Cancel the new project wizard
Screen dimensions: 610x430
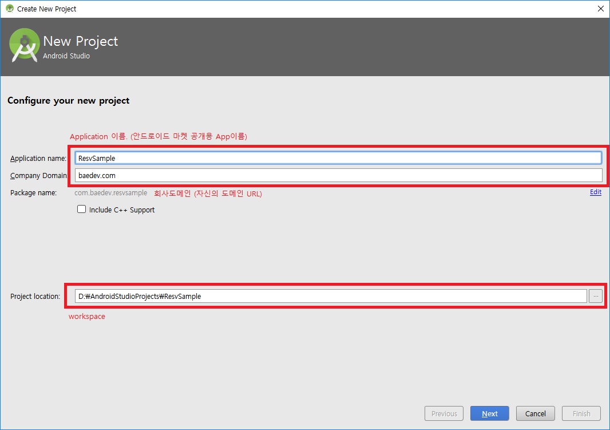click(536, 413)
